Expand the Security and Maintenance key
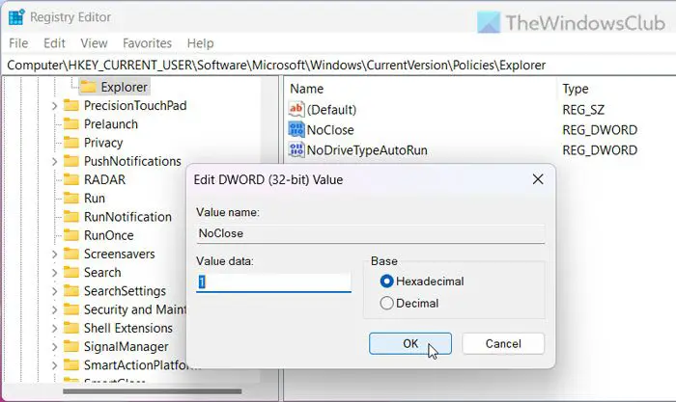The width and height of the screenshot is (676, 402). click(54, 309)
